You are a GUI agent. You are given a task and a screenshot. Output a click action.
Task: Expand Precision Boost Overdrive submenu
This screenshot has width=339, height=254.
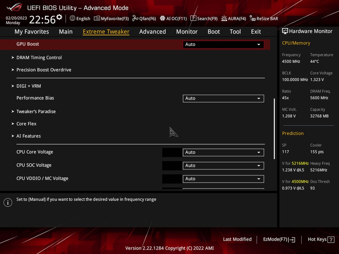pyautogui.click(x=44, y=70)
